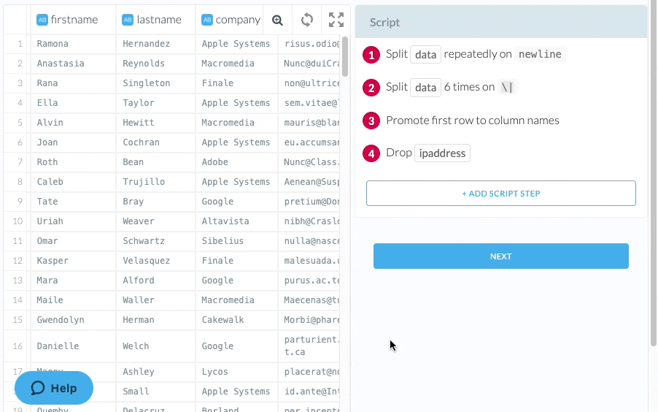Viewport: 658px width, 412px height.
Task: Click the table's vertical scrollbar
Action: (345, 56)
